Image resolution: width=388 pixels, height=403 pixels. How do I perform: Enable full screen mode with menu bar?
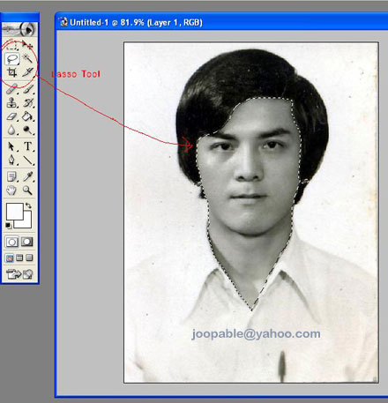[x=19, y=258]
